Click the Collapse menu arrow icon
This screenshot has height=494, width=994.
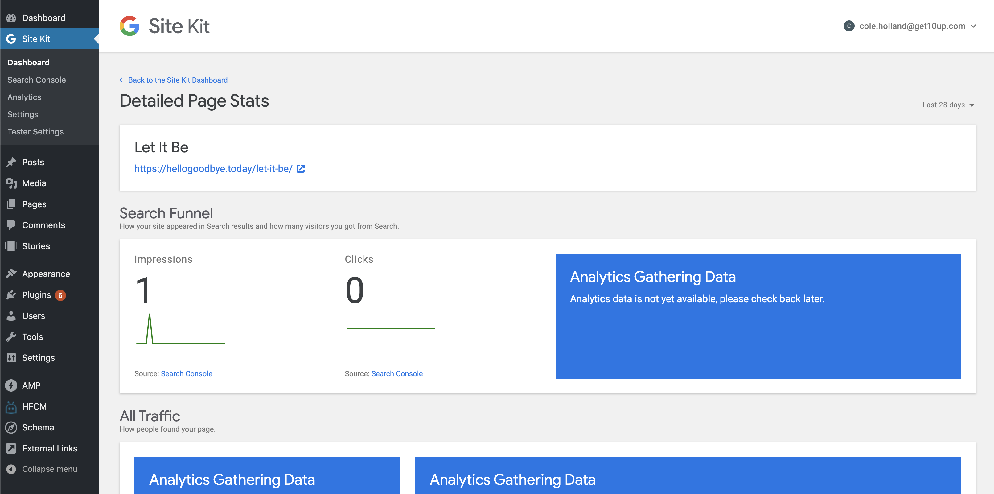[x=11, y=469]
